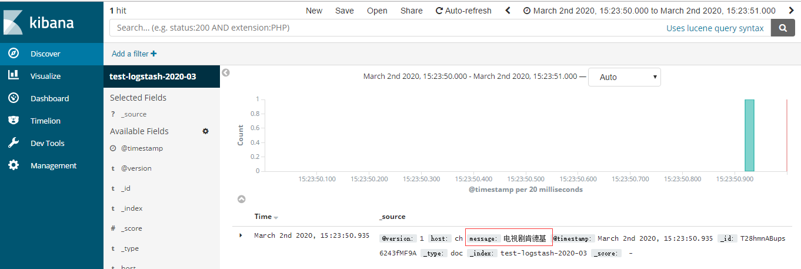Open Dev Tools wrench icon

(x=13, y=143)
